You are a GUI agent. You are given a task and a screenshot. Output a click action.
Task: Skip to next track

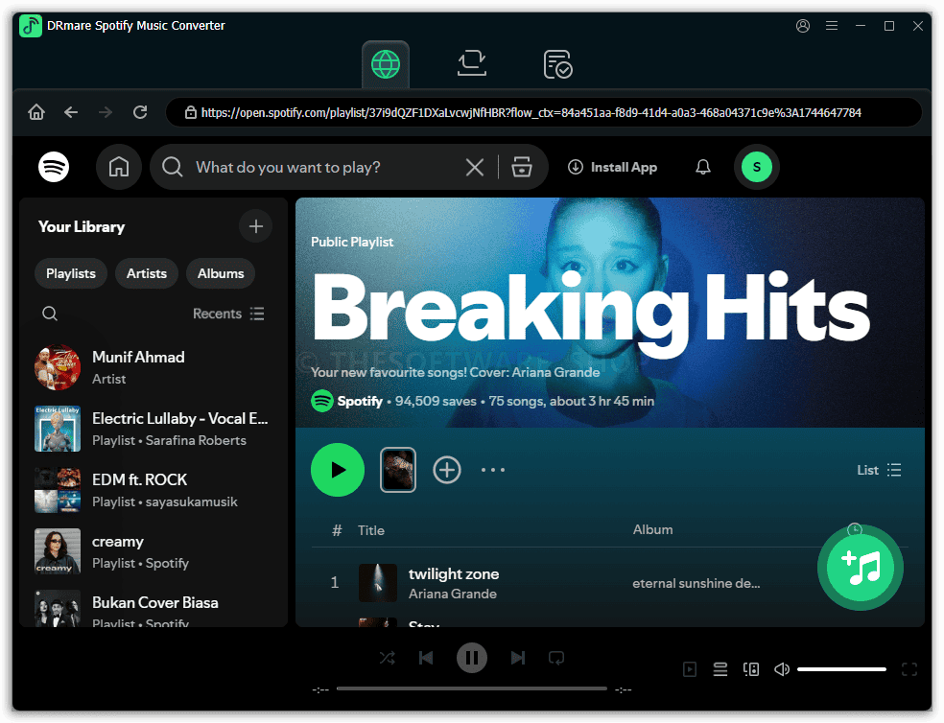(518, 658)
